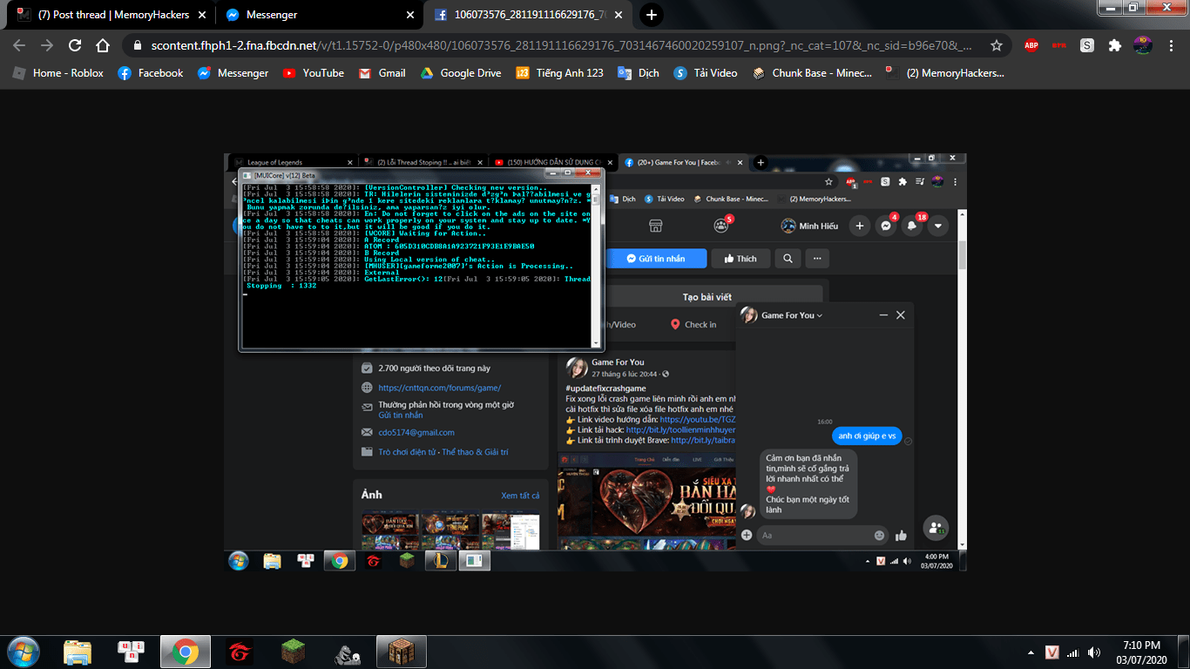Screen dimensions: 1190x669
Task: Close the active 106073576 image tab
Action: point(618,15)
